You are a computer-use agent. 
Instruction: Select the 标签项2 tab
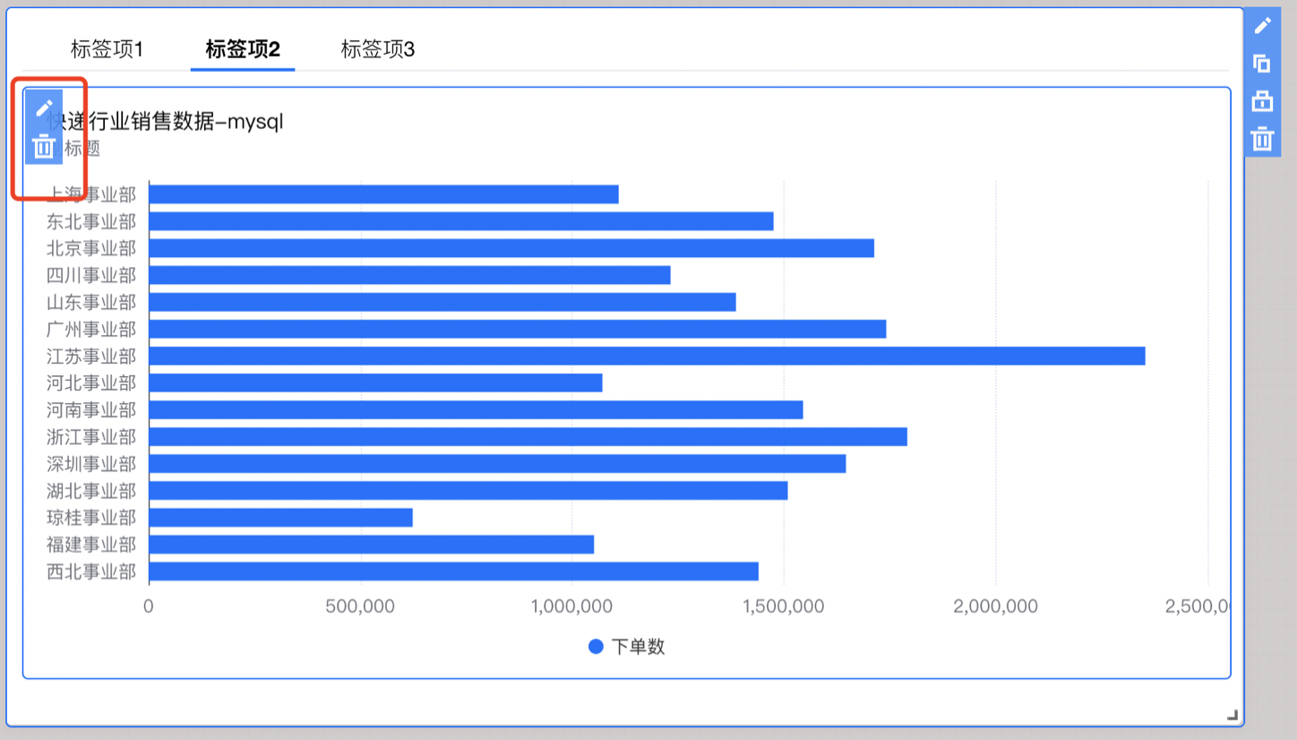[243, 48]
